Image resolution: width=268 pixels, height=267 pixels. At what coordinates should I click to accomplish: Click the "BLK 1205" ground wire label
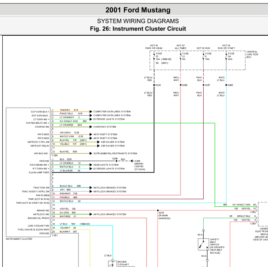point(66,159)
